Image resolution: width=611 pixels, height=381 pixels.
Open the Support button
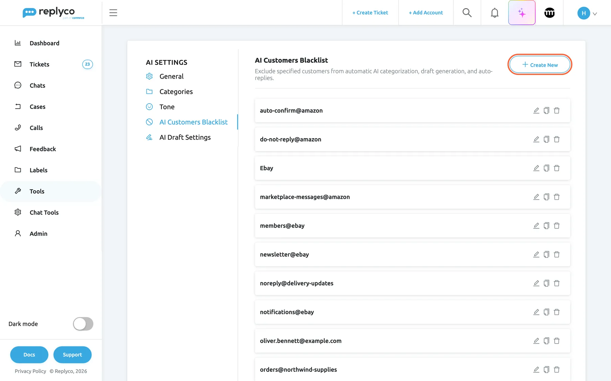point(72,355)
